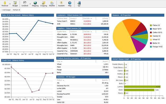
Task: Select invoice C00095206 row
Action: pos(83,51)
